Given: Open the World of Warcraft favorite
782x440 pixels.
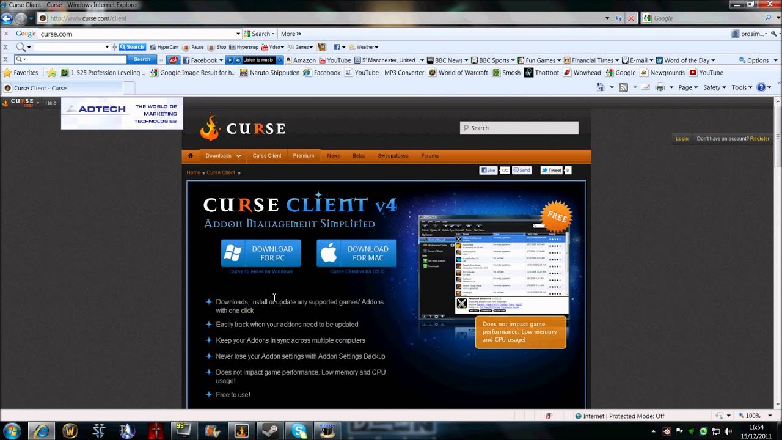Looking at the screenshot, I should point(458,73).
